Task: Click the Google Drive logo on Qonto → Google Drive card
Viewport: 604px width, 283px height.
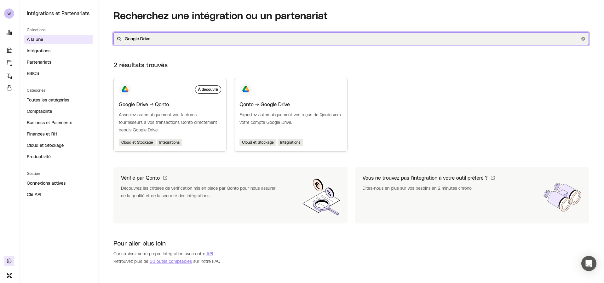Action: click(x=246, y=90)
